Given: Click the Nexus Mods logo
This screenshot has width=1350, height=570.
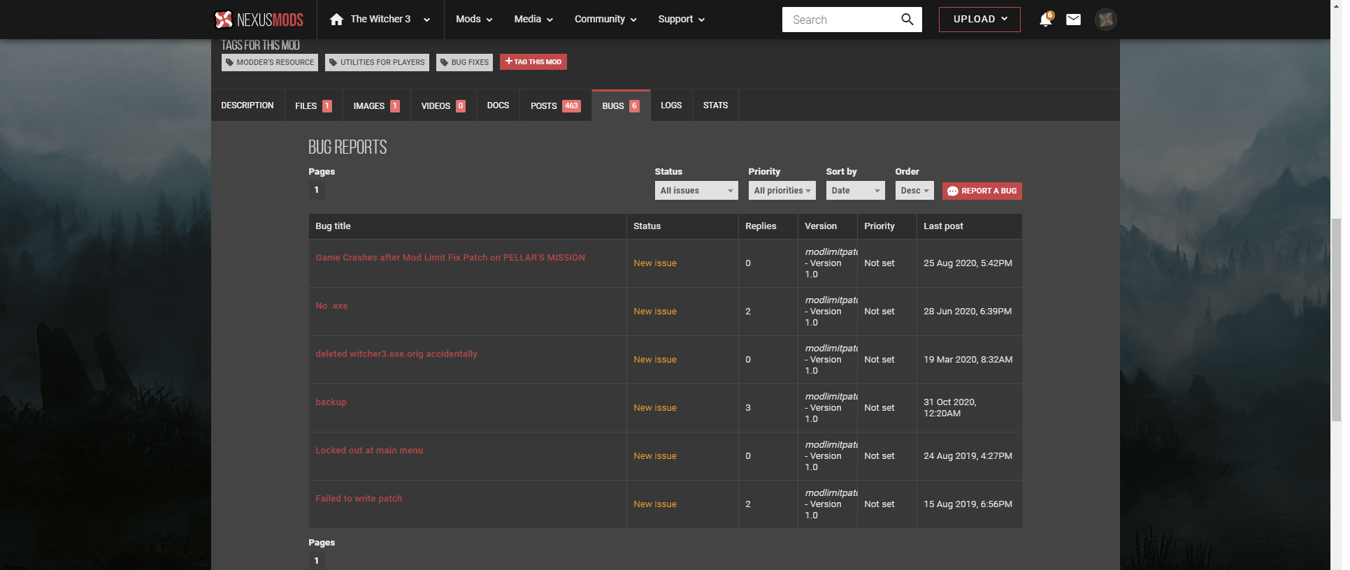Looking at the screenshot, I should coord(259,20).
